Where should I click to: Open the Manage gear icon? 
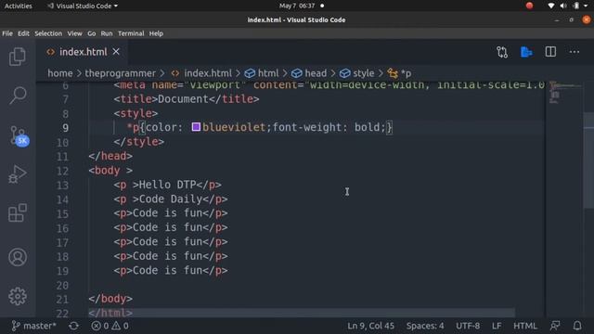(x=18, y=296)
